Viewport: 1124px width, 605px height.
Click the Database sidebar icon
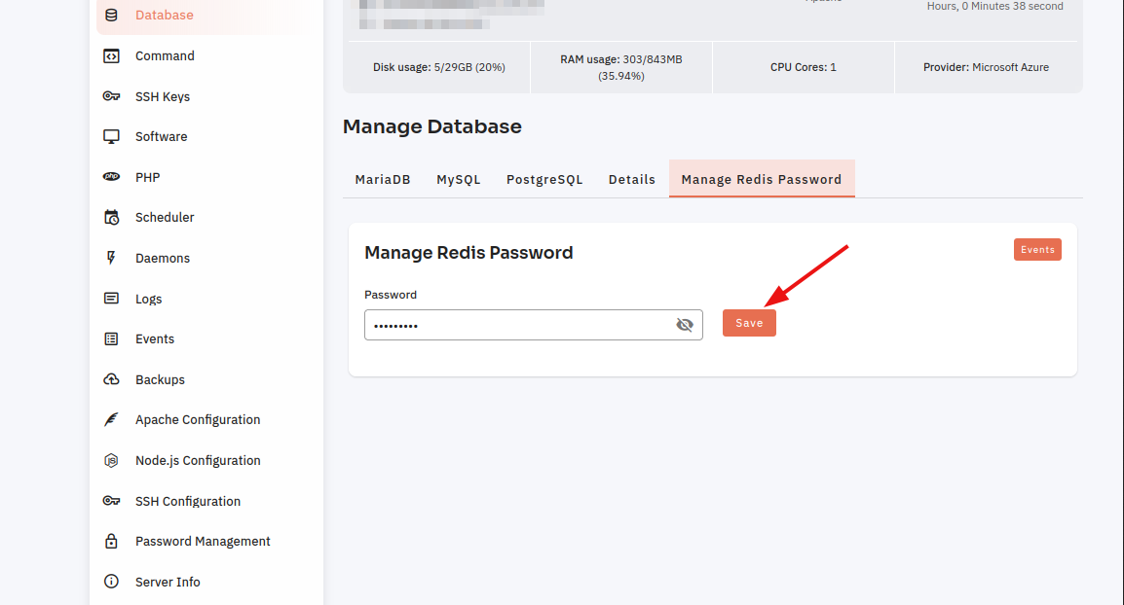(x=111, y=15)
